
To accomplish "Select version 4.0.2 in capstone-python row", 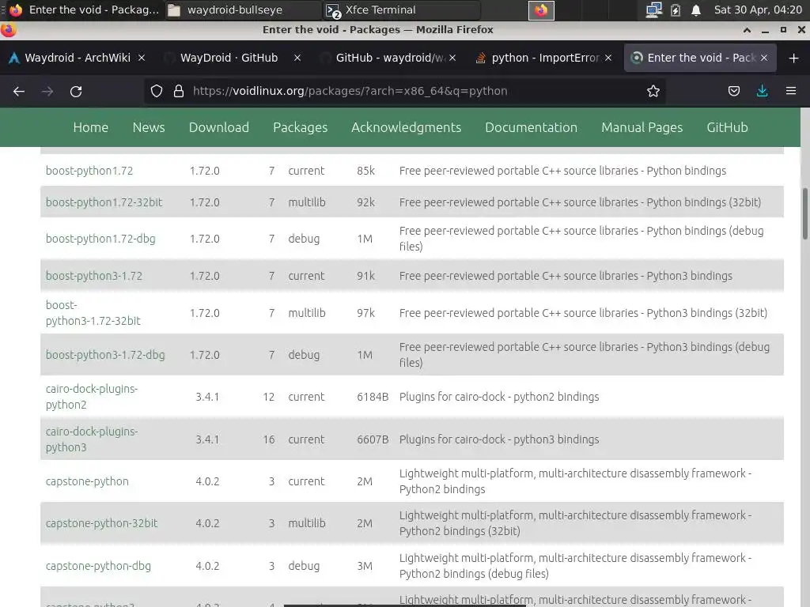I will (x=207, y=481).
